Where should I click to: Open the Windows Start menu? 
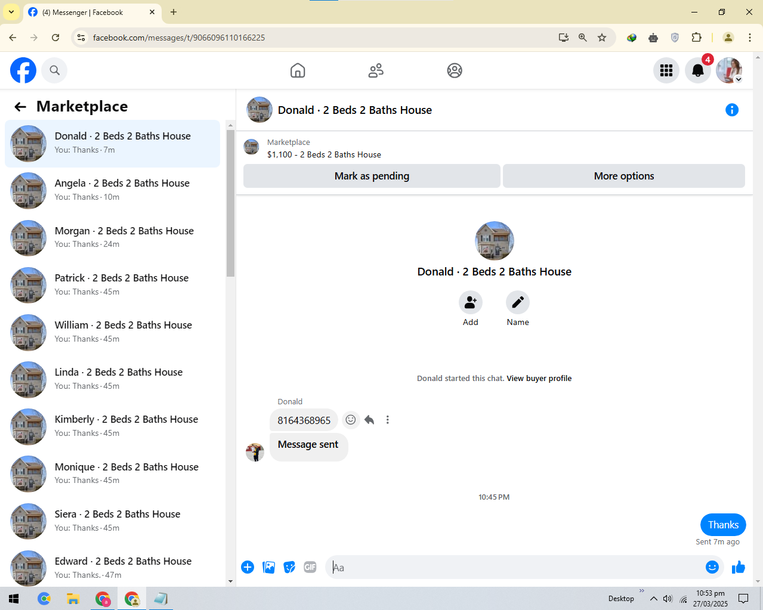[x=14, y=599]
